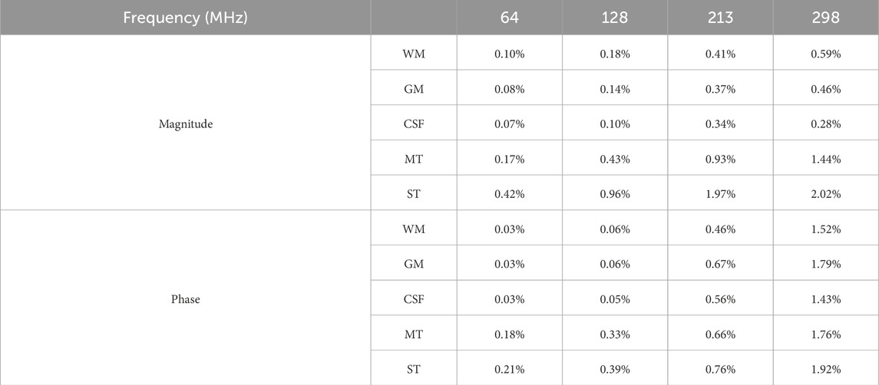Click Magnitude CSF value 0.34%
This screenshot has height=385, width=879.
click(x=720, y=123)
